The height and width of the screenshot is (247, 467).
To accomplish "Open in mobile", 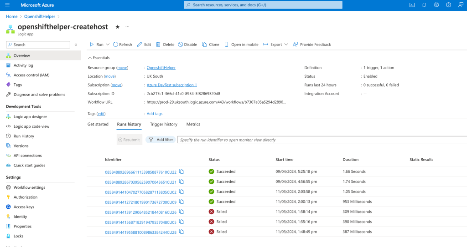I will 241,45.
